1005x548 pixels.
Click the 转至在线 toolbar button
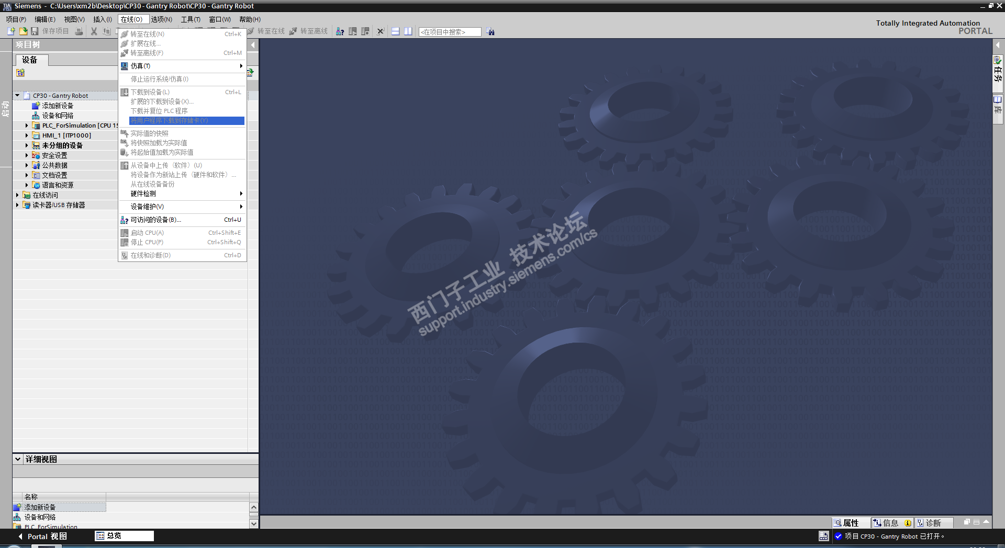(266, 31)
